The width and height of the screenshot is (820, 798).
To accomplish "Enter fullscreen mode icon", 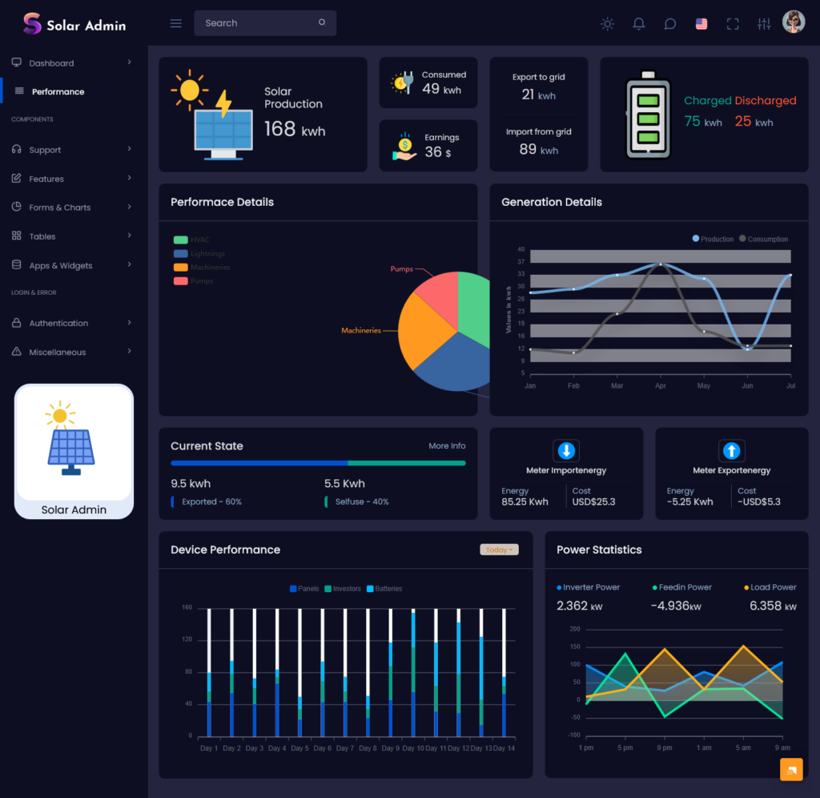I will click(x=733, y=24).
